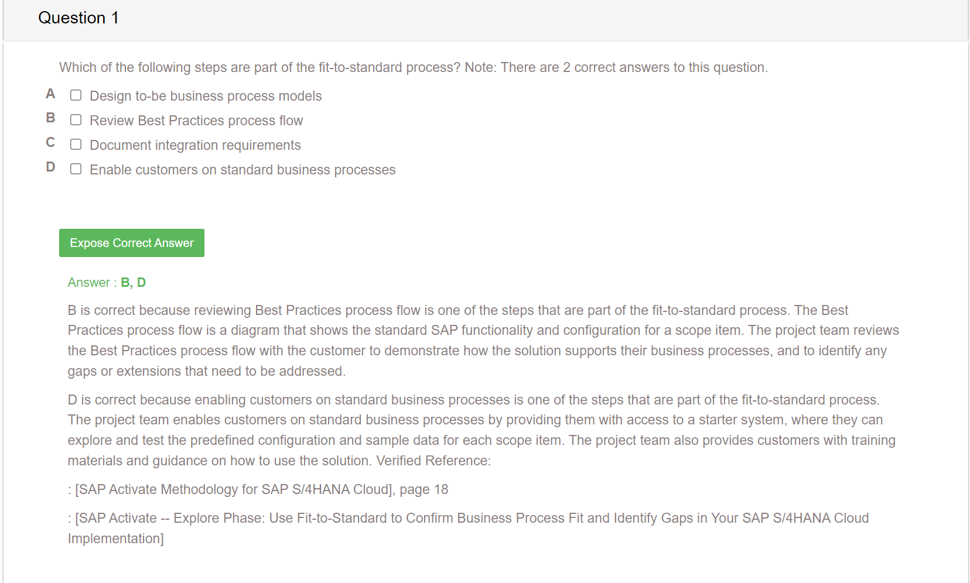
Task: Click the 'B is correct because' explanation paragraph
Action: click(483, 341)
